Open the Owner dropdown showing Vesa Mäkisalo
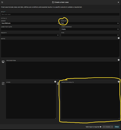This screenshot has width=121, height=130. (30, 23)
